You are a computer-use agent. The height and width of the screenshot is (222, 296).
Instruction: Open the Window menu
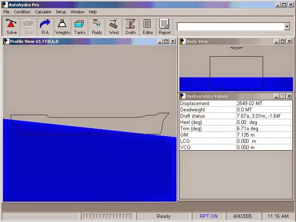pos(77,12)
